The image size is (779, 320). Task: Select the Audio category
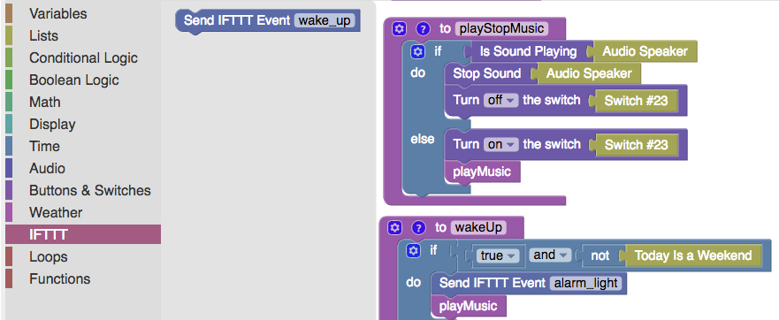click(x=83, y=169)
